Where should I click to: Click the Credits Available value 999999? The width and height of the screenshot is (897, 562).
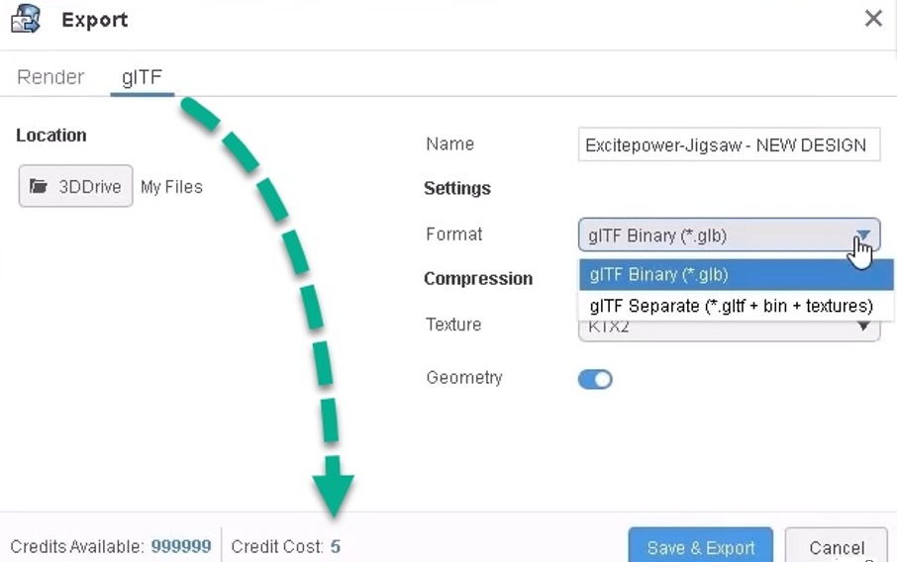click(x=181, y=546)
